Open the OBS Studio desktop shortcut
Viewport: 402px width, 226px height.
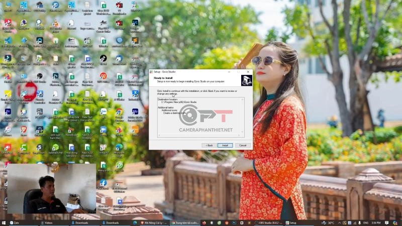[40, 78]
